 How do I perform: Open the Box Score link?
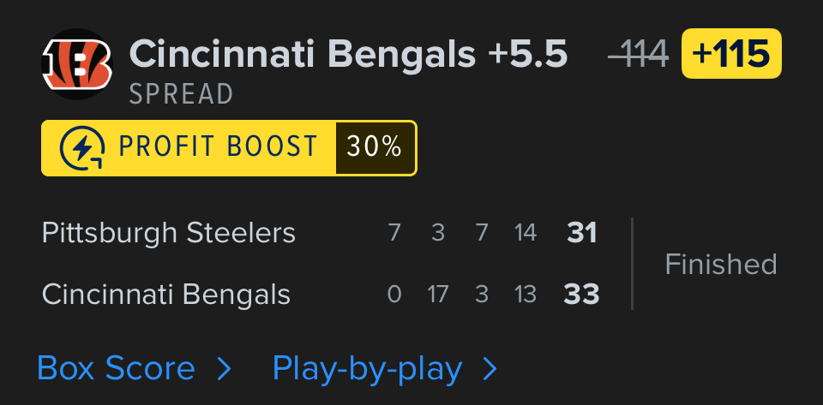click(116, 369)
